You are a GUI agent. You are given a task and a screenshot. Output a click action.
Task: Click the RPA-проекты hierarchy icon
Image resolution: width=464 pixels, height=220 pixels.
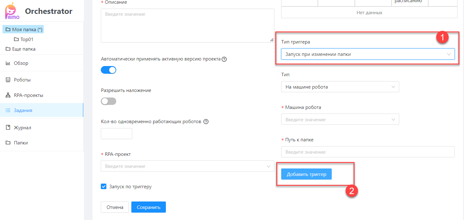pyautogui.click(x=8, y=95)
